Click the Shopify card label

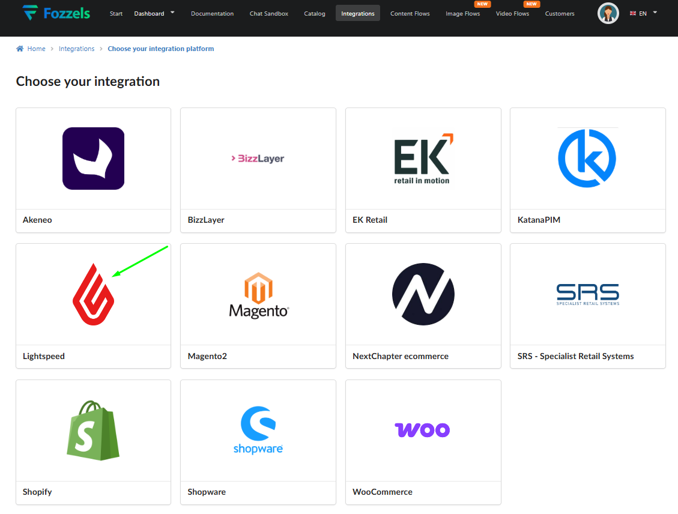(37, 492)
